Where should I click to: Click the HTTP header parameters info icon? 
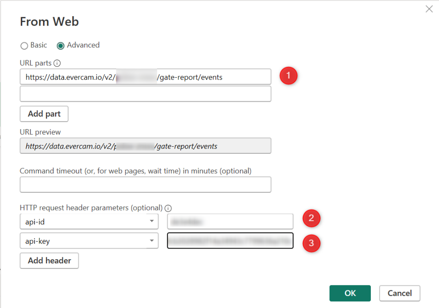tap(168, 208)
